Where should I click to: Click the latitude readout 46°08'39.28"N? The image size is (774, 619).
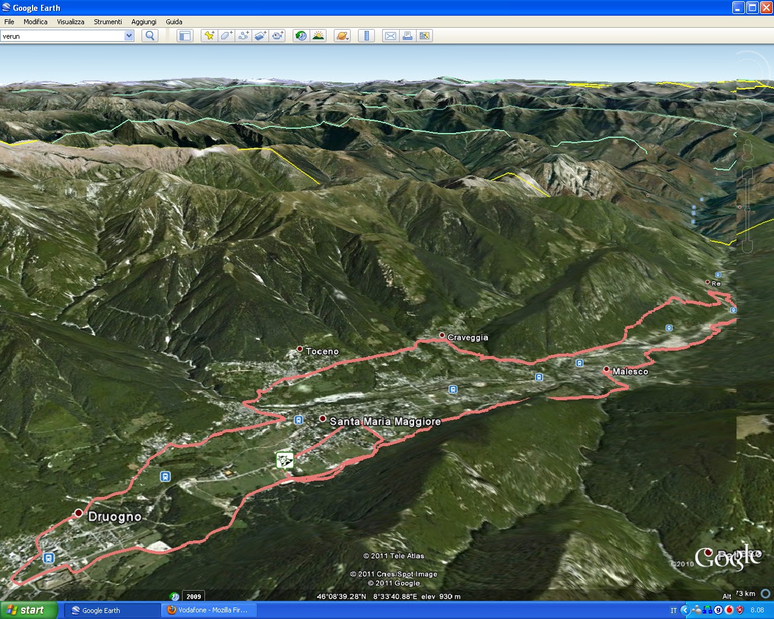(342, 597)
